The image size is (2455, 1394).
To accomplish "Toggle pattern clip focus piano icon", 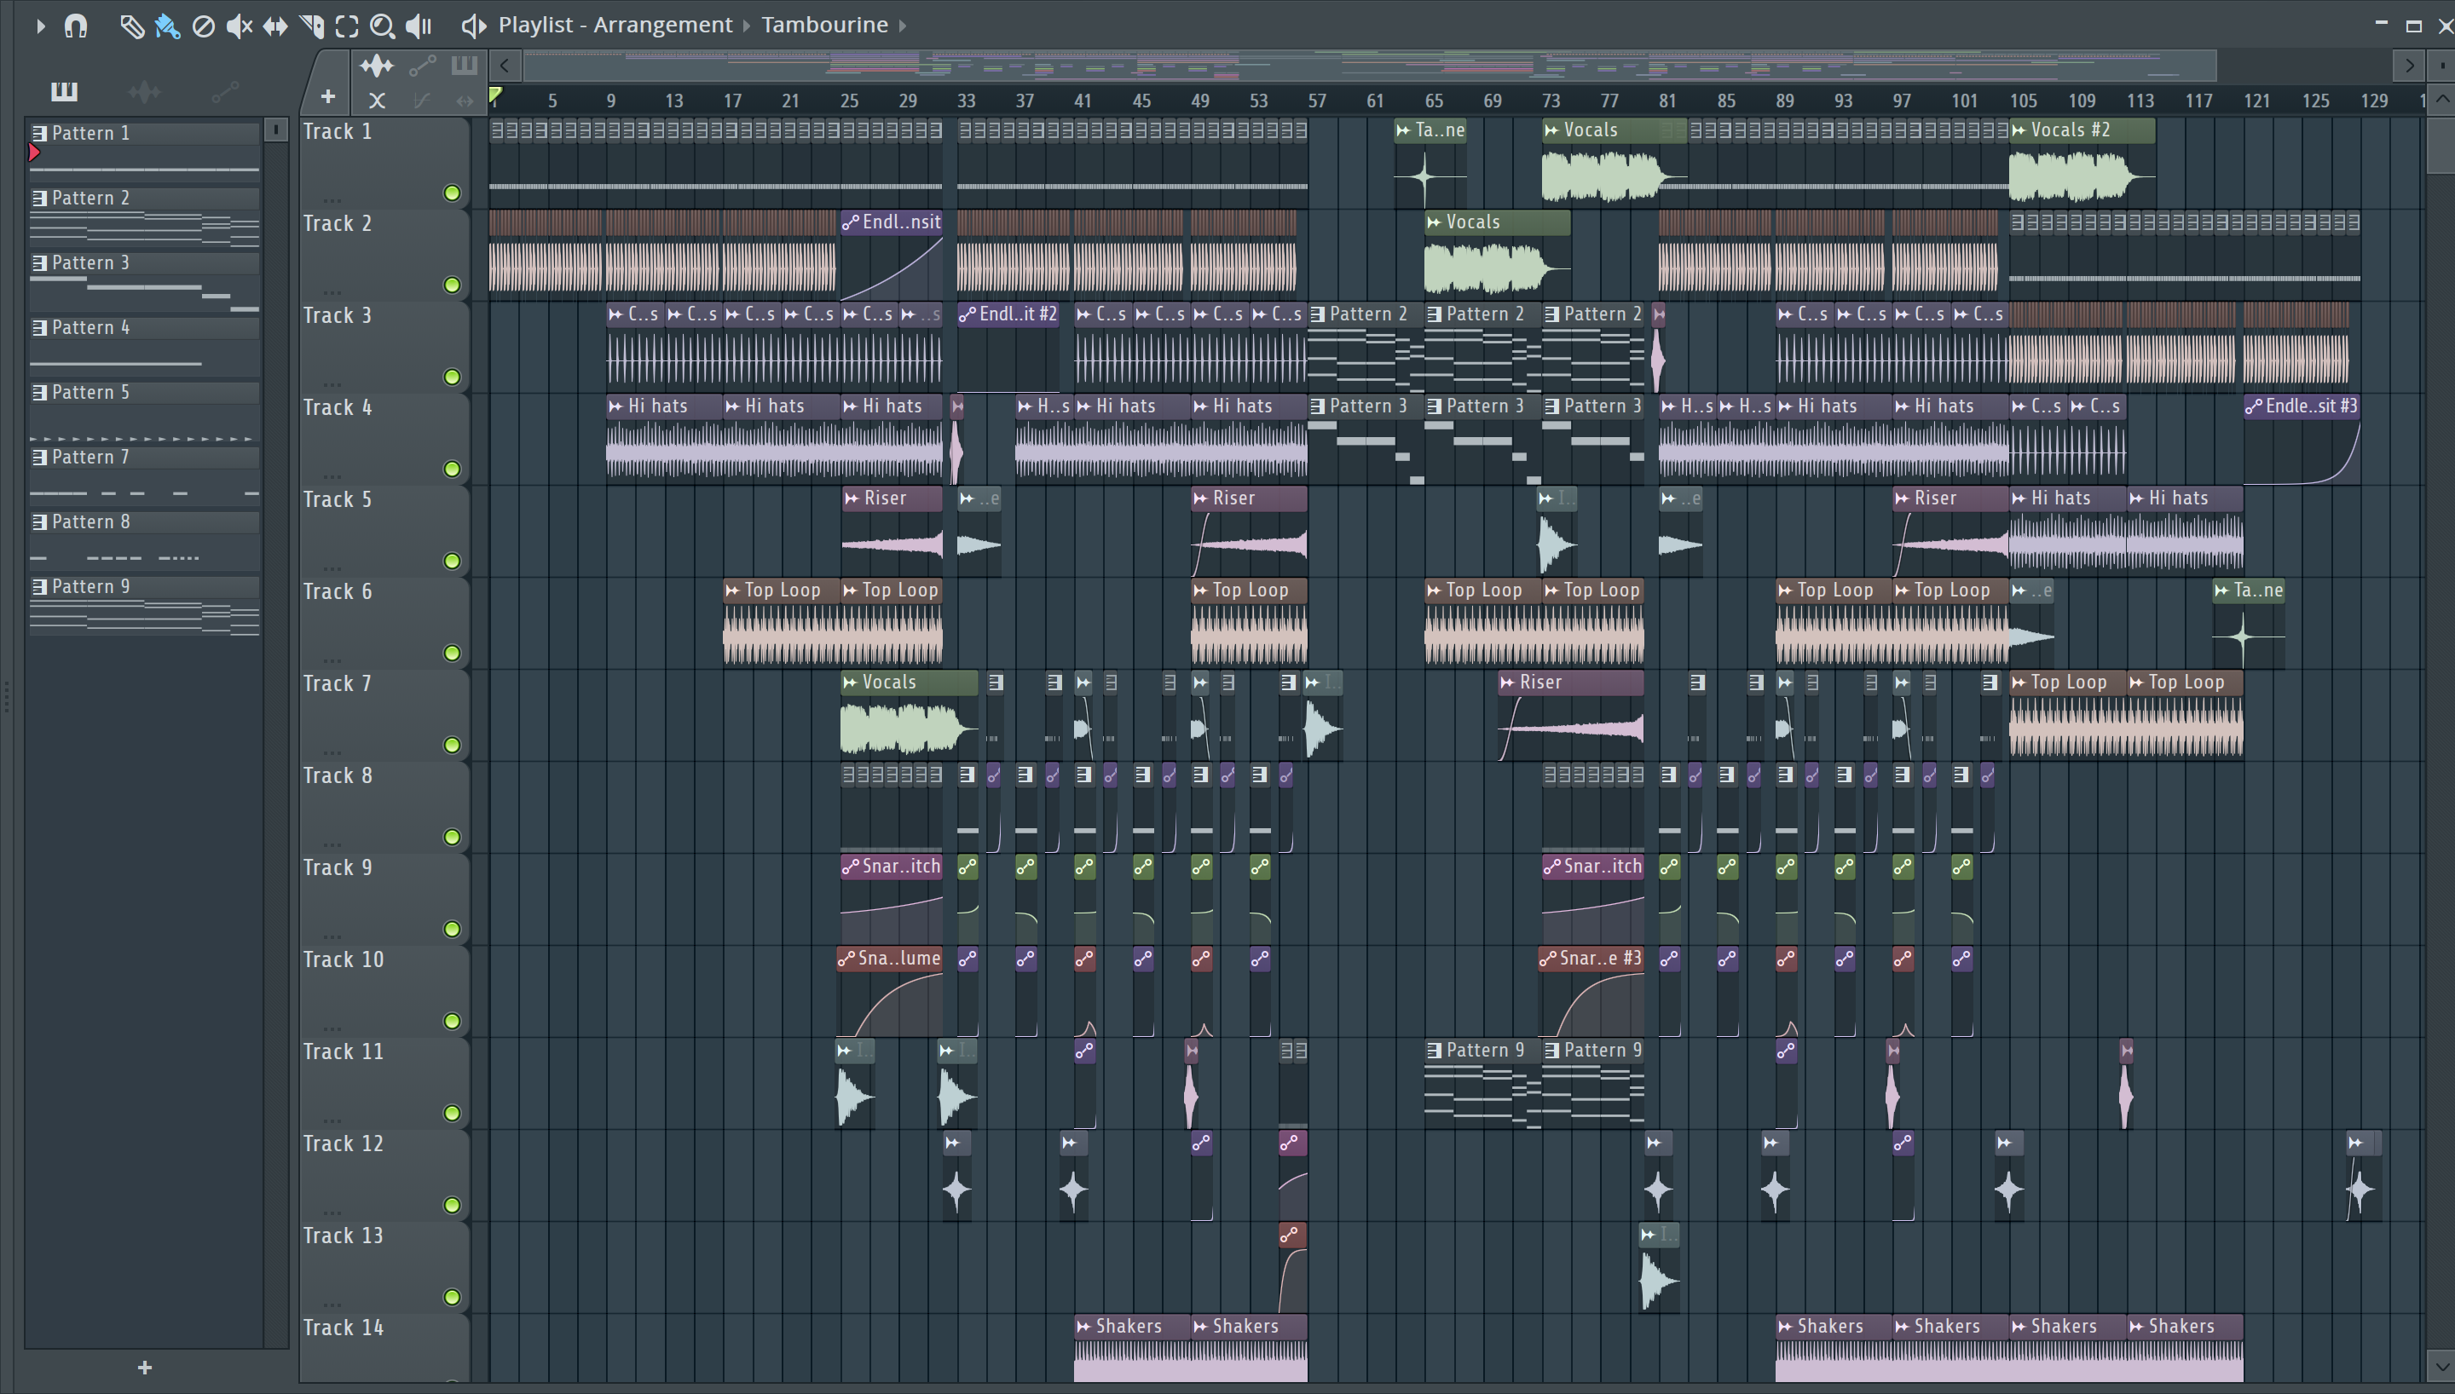I will [465, 65].
